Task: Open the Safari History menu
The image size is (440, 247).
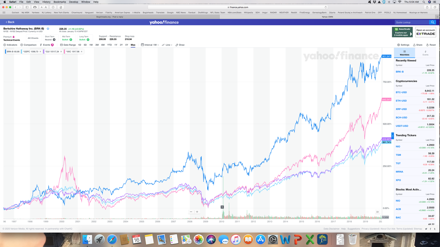Action: point(46,2)
